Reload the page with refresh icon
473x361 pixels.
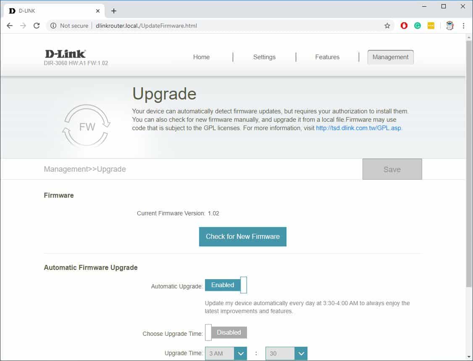(37, 26)
